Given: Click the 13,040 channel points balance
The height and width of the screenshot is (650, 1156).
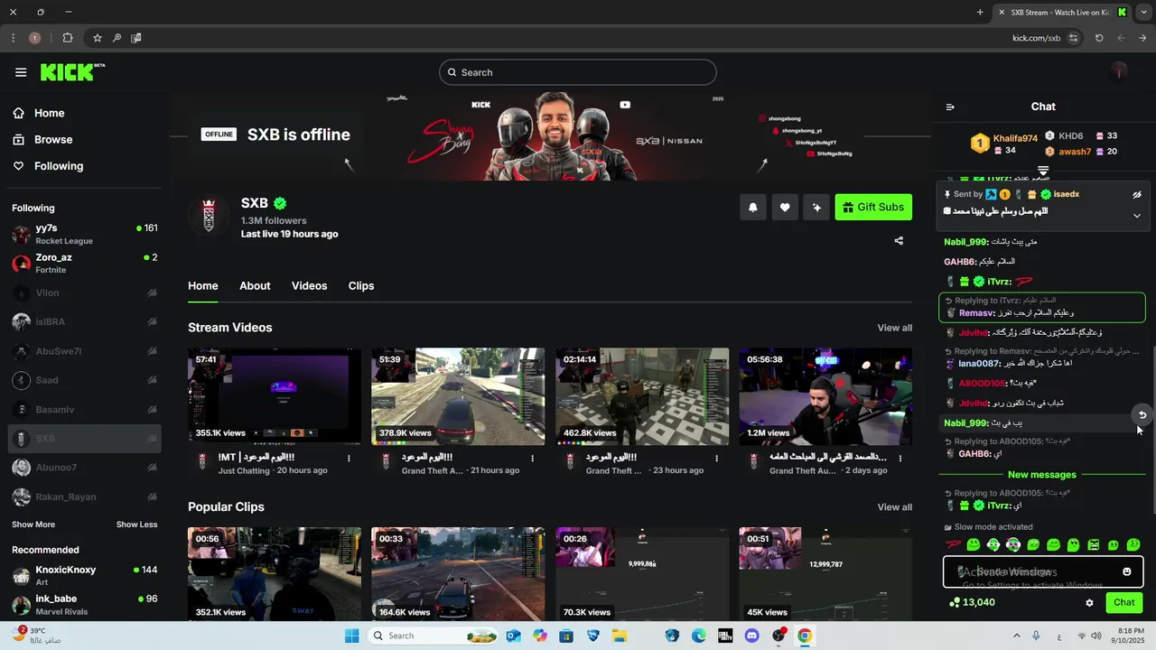Looking at the screenshot, I should (x=972, y=602).
